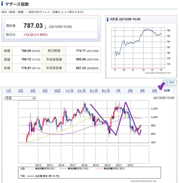Click the change value +12.32 (+1.59%)
This screenshot has height=183, width=179.
coord(35,35)
